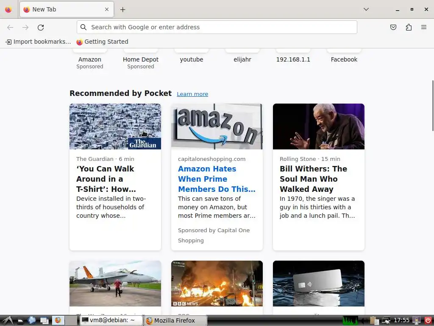Click the search magnifier icon in address bar

(x=83, y=27)
